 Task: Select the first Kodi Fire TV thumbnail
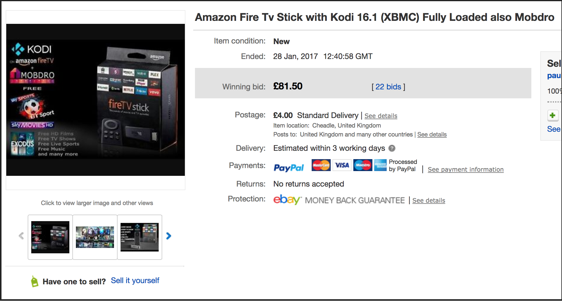point(50,237)
